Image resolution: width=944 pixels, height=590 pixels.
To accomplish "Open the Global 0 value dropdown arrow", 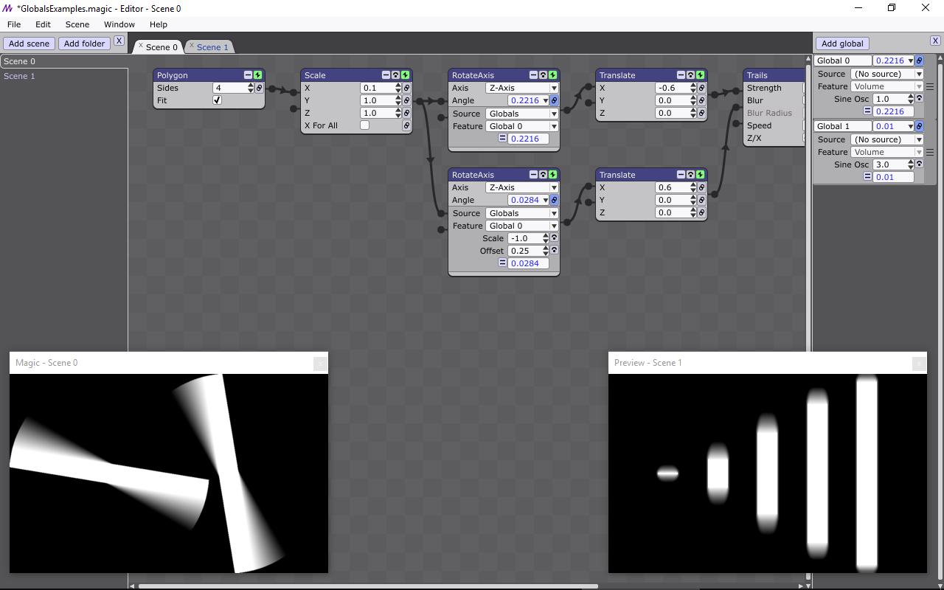I will point(910,60).
